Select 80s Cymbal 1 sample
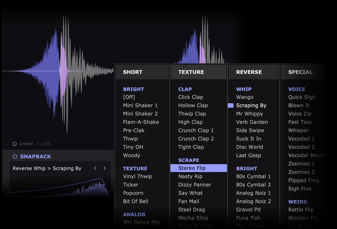 pos(253,177)
